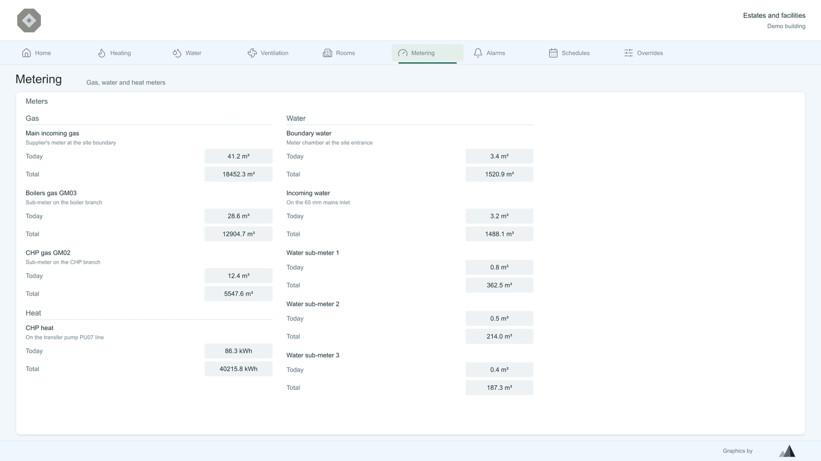Click the Metering gauge icon
This screenshot has height=461, width=821.
coord(403,53)
